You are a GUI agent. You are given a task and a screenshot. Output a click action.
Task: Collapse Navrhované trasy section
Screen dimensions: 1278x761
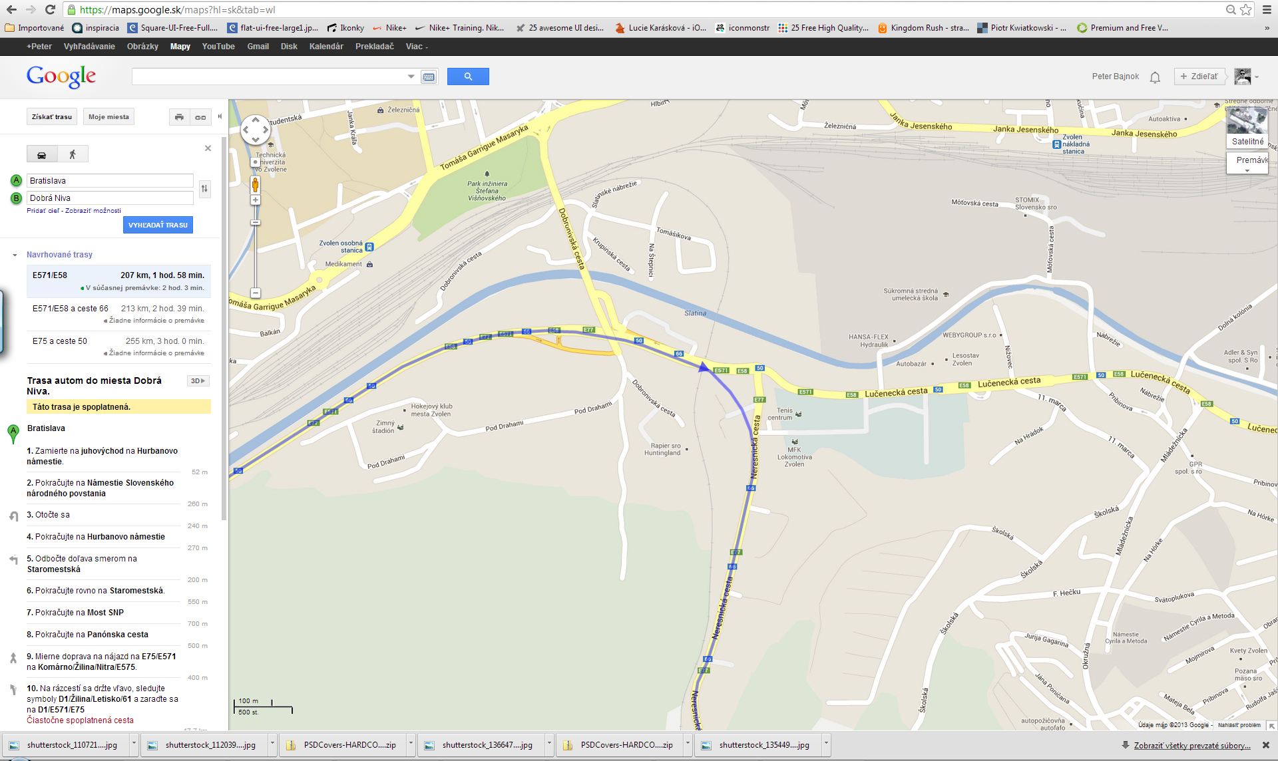click(15, 255)
